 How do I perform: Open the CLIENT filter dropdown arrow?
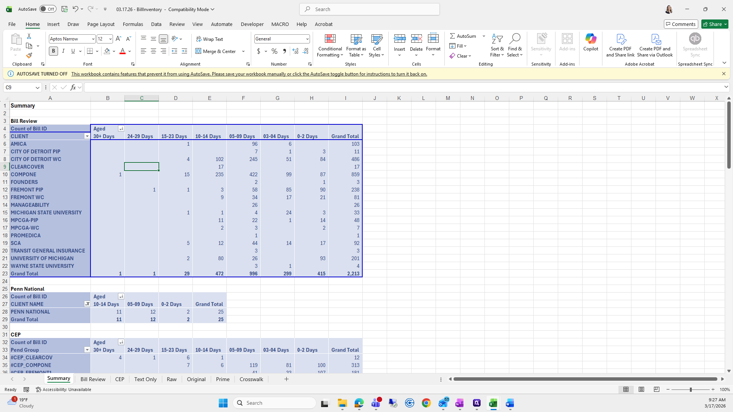click(87, 136)
